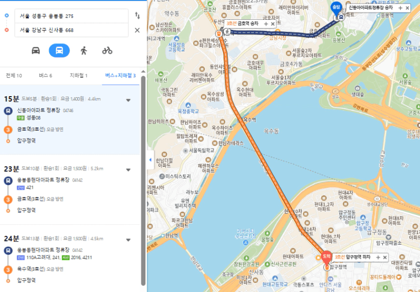Image resolution: width=420 pixels, height=292 pixels.
Task: Click 옥수역(3호선) in the 24분 route
Action: pos(31,269)
